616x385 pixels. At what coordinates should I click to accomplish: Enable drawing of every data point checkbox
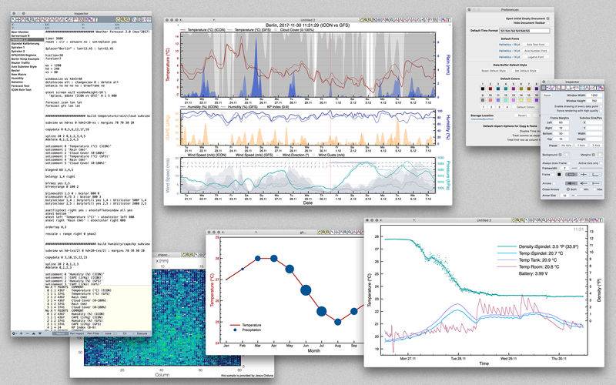pos(601,106)
